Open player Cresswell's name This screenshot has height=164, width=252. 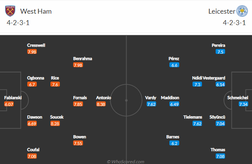coord(36,45)
